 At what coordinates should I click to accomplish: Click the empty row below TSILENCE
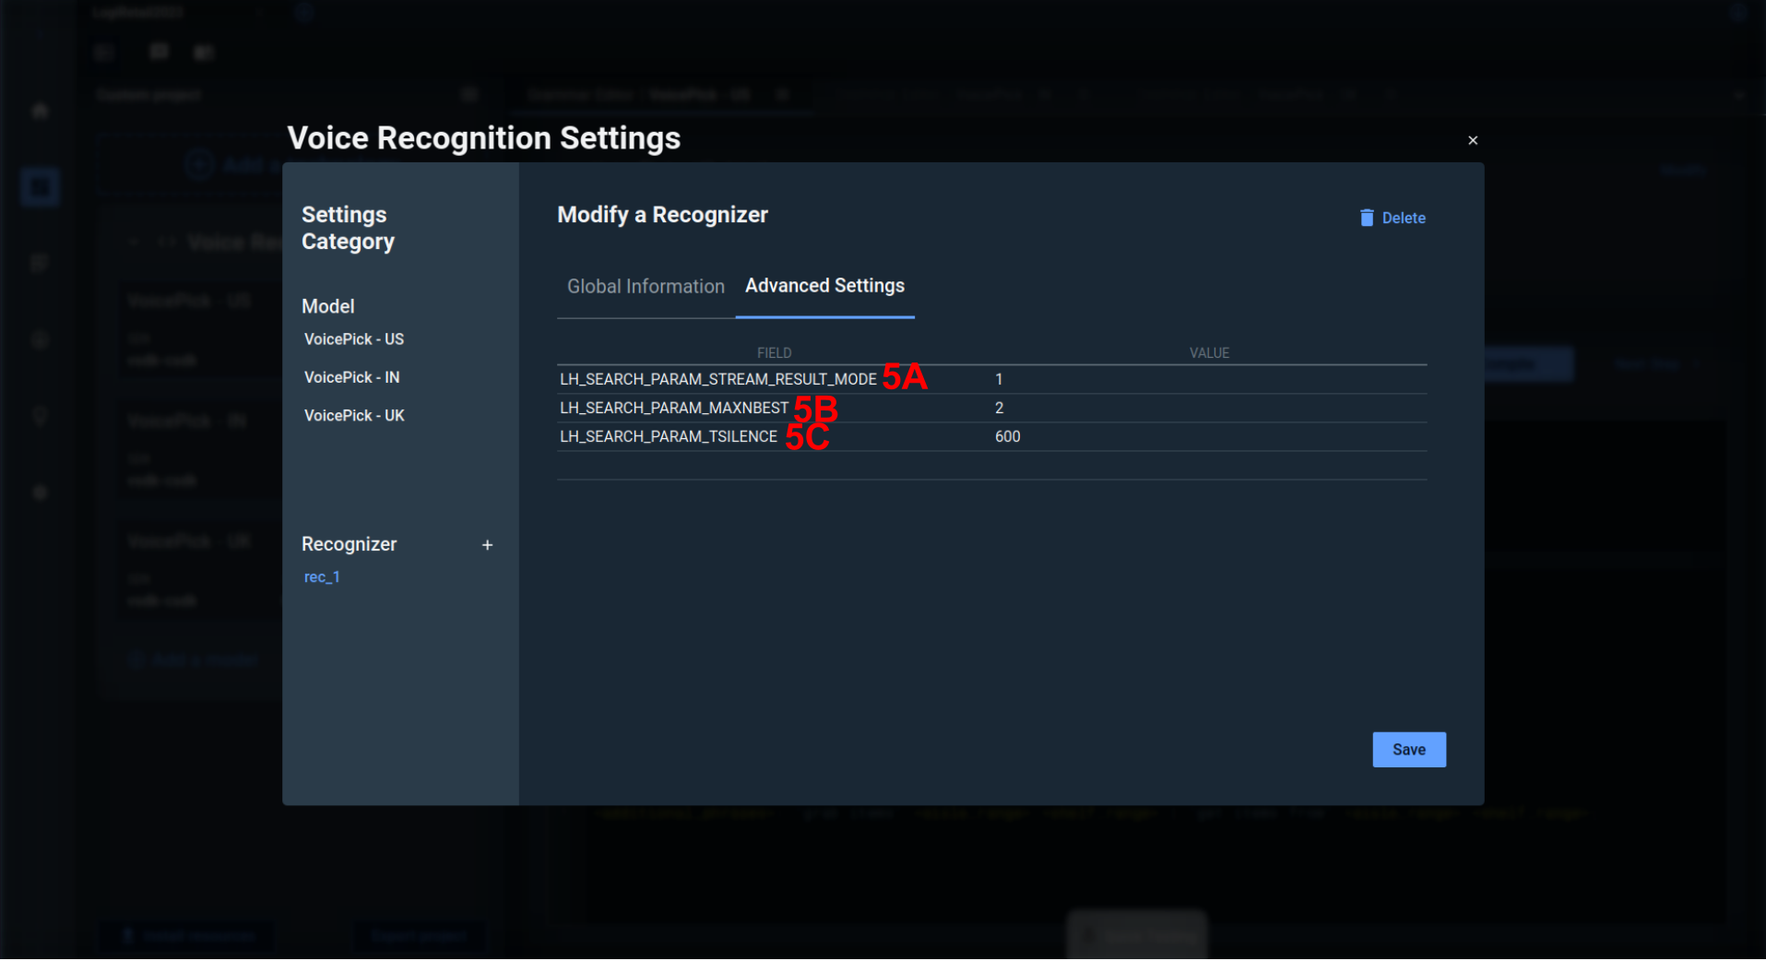pos(991,466)
